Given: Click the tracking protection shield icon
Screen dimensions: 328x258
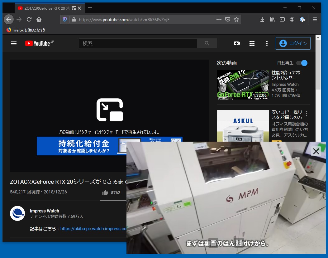Looking at the screenshot, I should pyautogui.click(x=64, y=19).
